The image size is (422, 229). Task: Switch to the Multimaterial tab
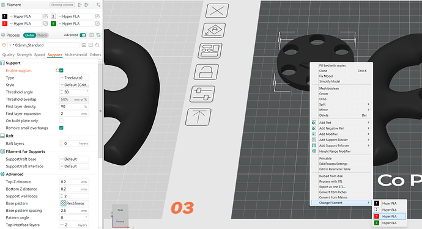click(76, 55)
